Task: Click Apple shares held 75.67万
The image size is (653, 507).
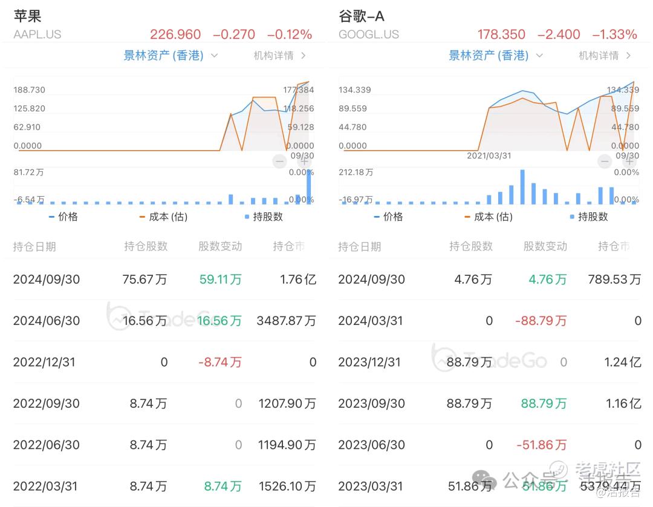Action: click(x=145, y=279)
